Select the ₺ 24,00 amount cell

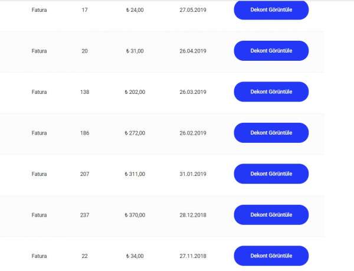coord(135,10)
